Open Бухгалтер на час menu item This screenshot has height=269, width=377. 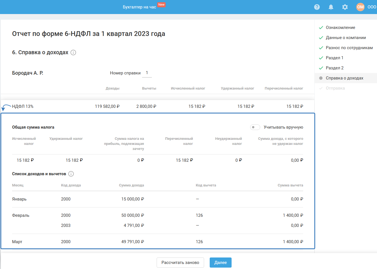coord(139,7)
